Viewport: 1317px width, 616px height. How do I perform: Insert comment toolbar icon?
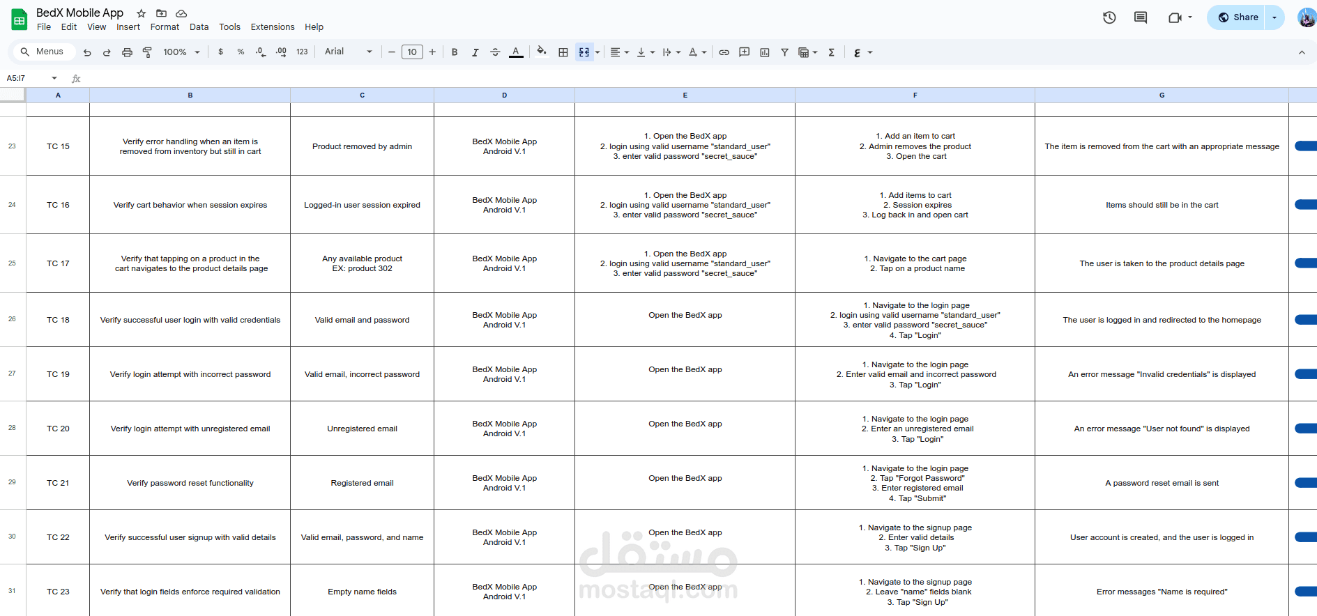coord(745,52)
